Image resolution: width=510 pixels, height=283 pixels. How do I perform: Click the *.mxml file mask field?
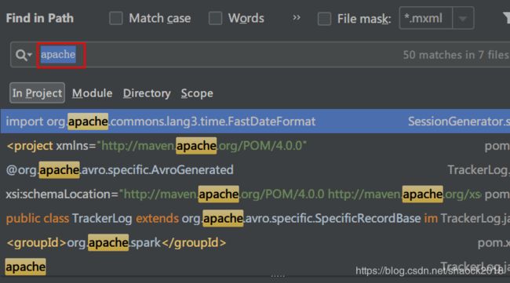426,18
